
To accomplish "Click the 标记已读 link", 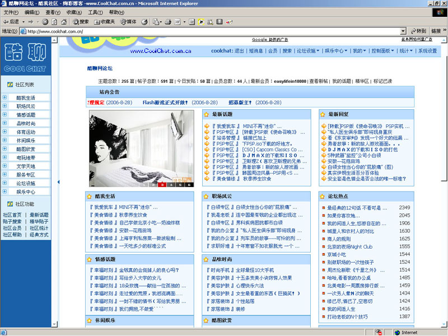I will tap(383, 81).
